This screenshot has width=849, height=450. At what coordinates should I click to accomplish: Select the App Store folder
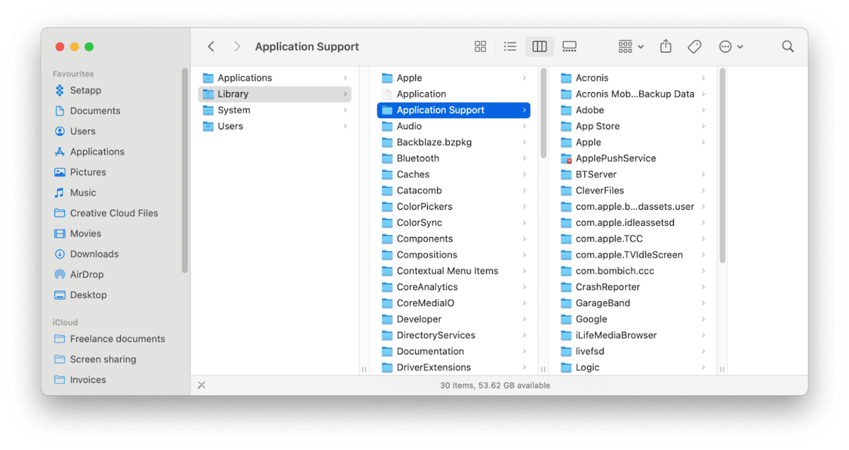pyautogui.click(x=633, y=126)
